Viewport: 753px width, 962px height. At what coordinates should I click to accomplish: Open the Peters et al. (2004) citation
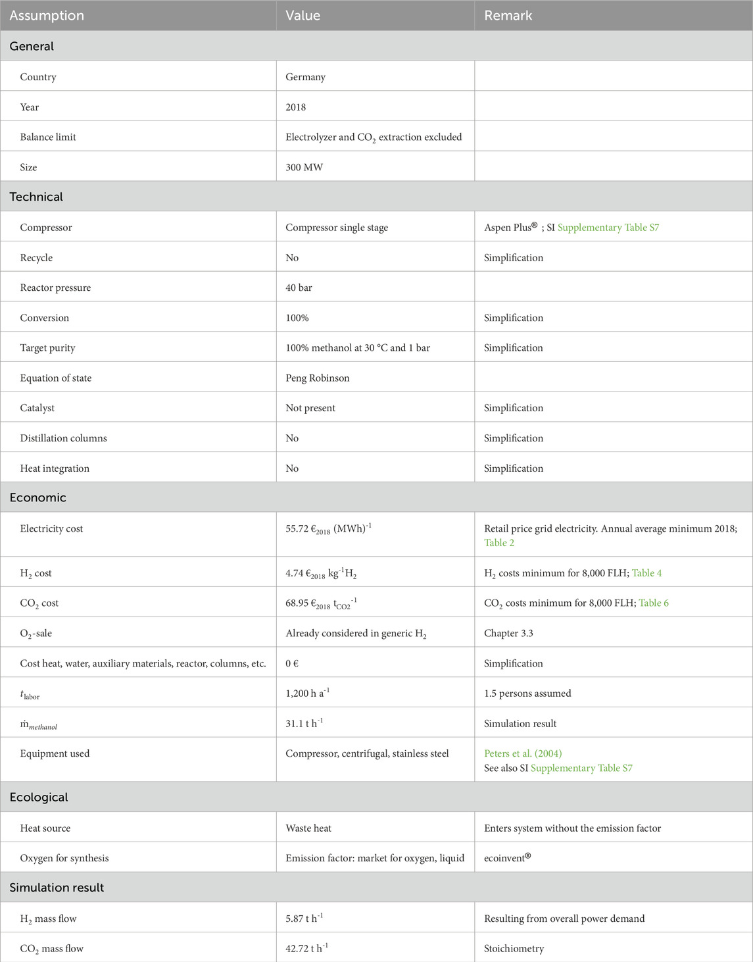(x=523, y=753)
